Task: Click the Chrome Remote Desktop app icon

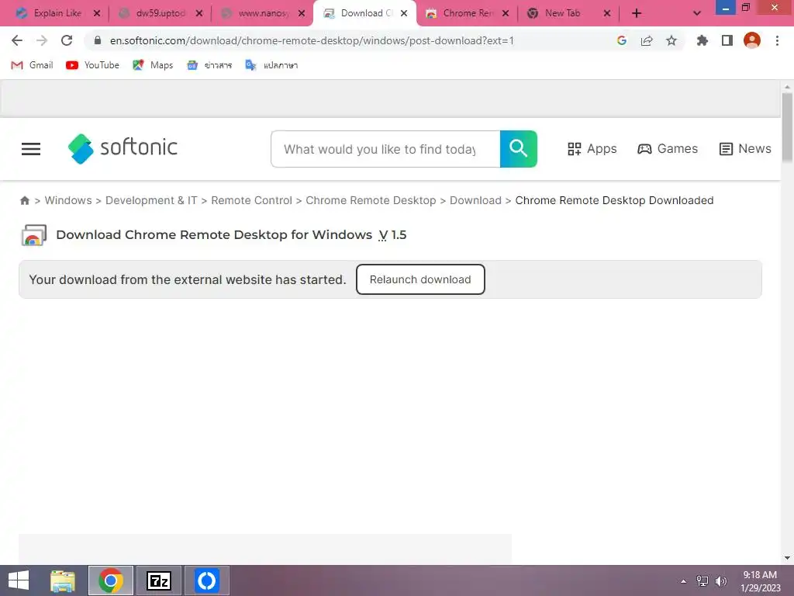Action: pos(33,235)
